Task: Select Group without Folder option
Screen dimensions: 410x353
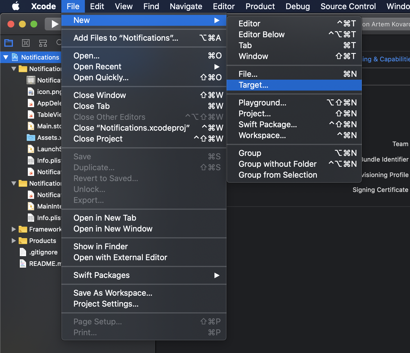Action: click(x=278, y=164)
